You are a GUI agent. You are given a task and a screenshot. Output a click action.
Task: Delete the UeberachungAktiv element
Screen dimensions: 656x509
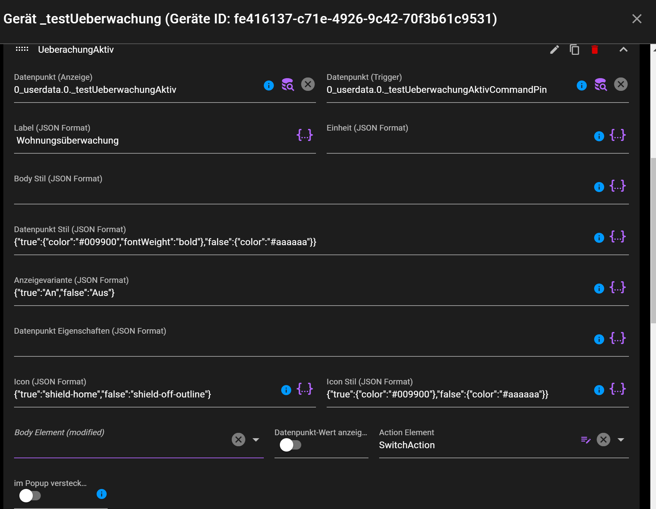click(594, 50)
